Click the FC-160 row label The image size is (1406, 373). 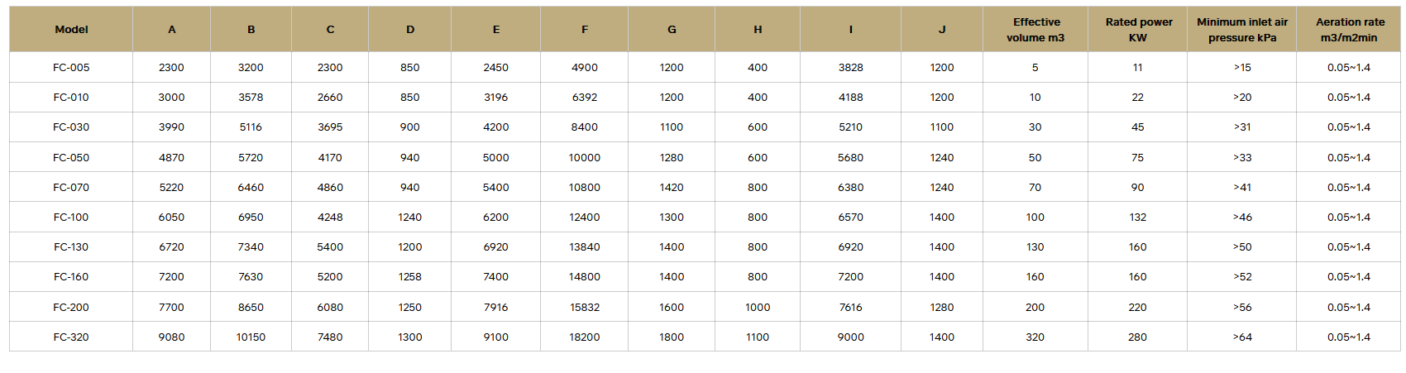[71, 277]
